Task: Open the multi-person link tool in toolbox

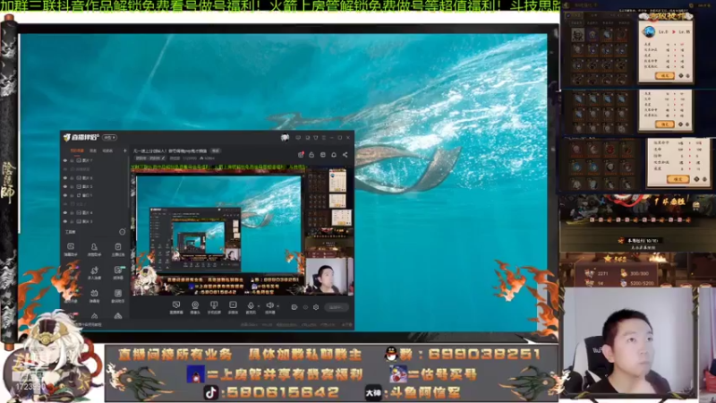Action: click(x=94, y=273)
